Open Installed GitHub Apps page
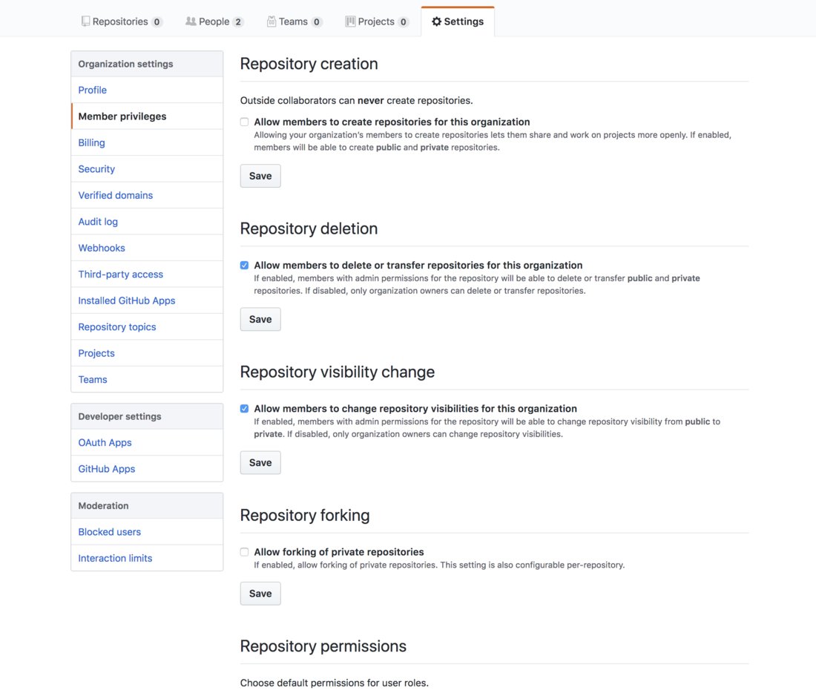Screen dimensions: 816x696 click(x=147, y=301)
